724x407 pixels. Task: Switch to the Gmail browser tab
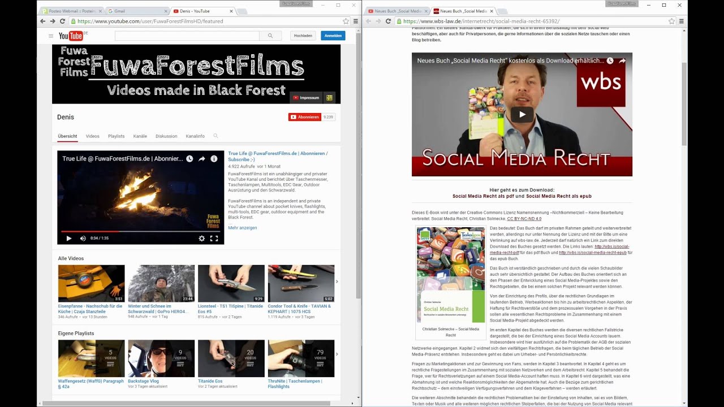[136, 11]
